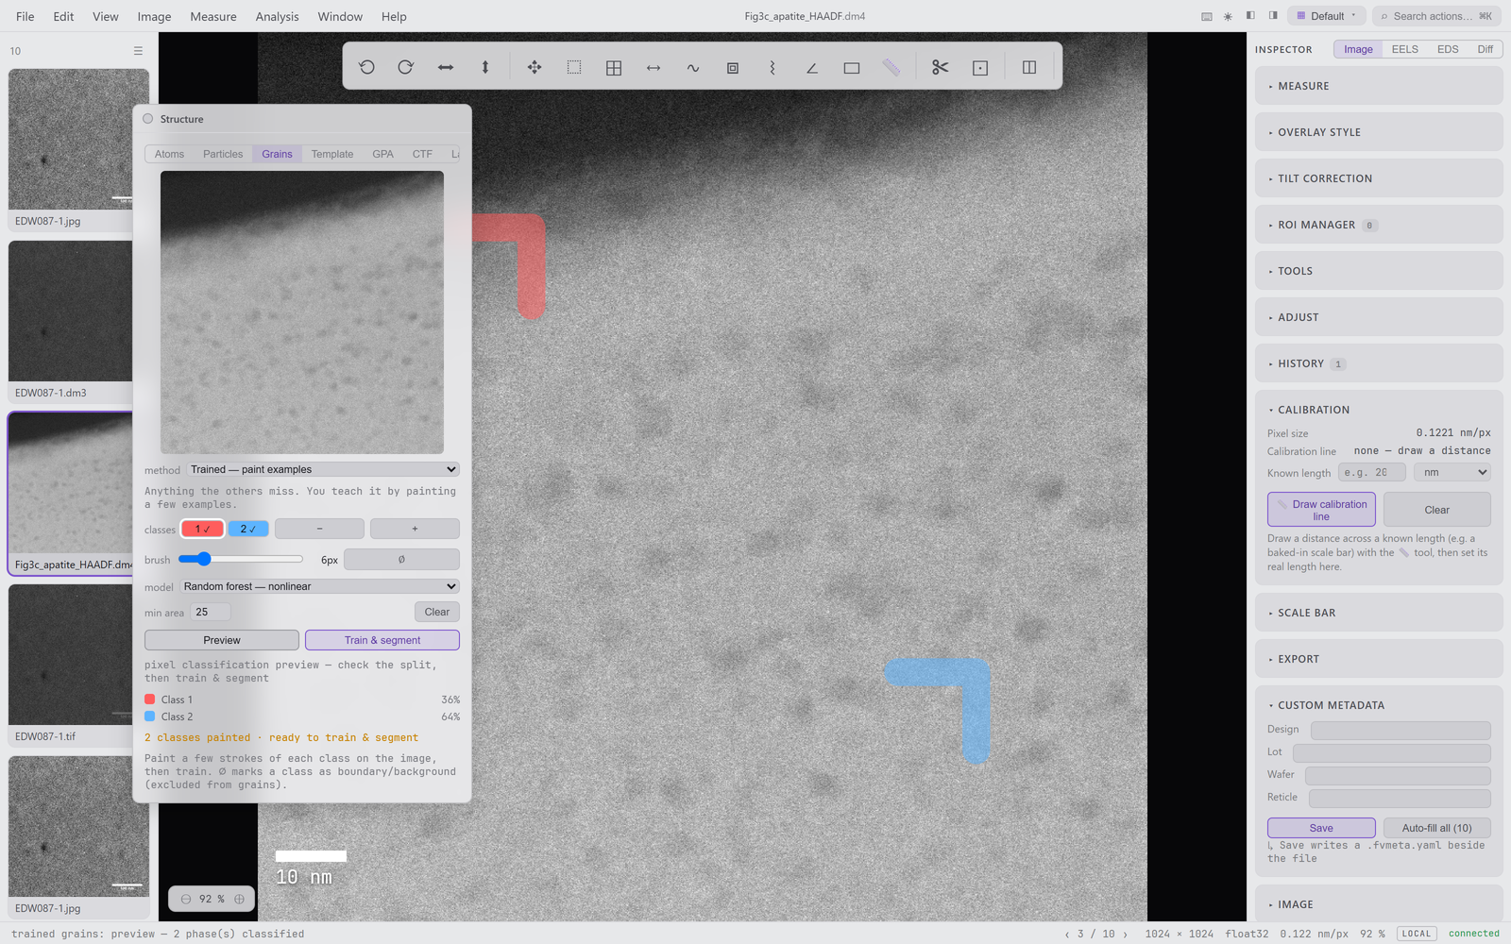Toggle the ∅ boundary marker button
Image resolution: width=1511 pixels, height=944 pixels.
(x=401, y=559)
